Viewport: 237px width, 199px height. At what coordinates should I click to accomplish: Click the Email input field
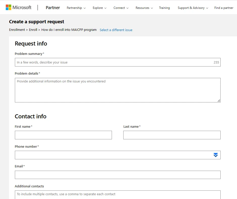117,175
